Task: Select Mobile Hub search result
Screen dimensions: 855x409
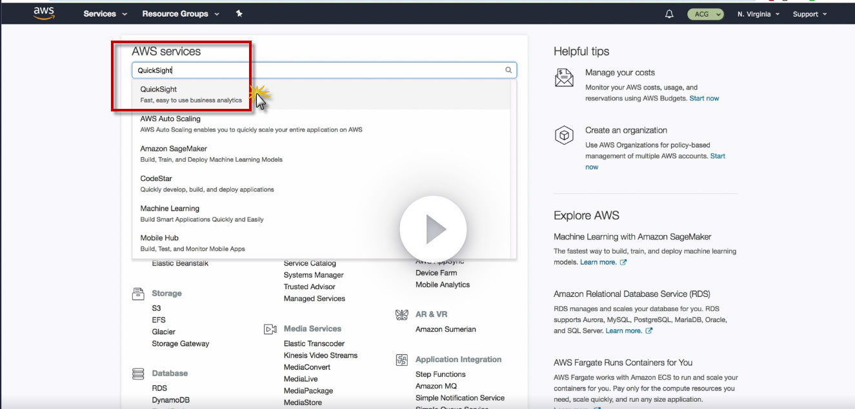Action: pos(321,243)
